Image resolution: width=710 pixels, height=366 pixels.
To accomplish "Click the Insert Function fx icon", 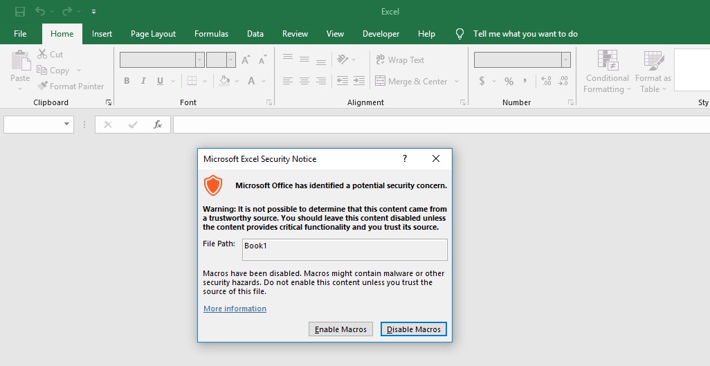I will click(x=158, y=124).
